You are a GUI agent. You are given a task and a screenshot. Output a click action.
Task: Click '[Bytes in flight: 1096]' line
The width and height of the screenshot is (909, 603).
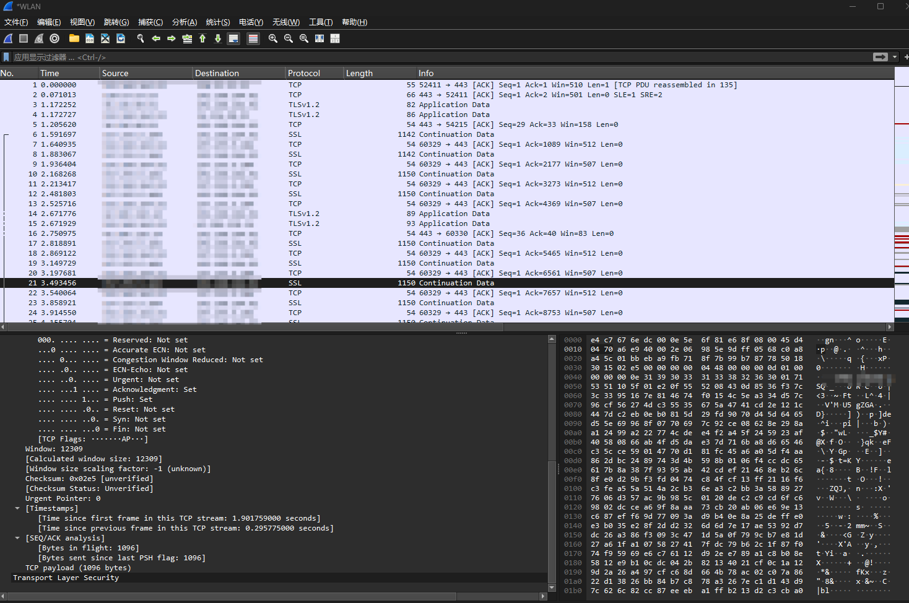[x=89, y=548]
